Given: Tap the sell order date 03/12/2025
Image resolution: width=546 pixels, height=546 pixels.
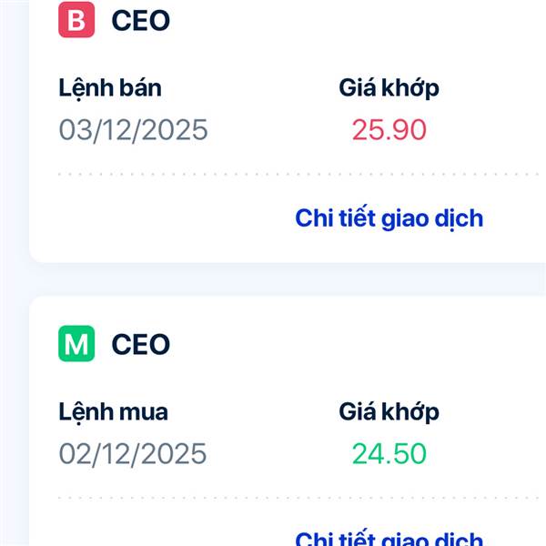Looking at the screenshot, I should click(x=133, y=130).
